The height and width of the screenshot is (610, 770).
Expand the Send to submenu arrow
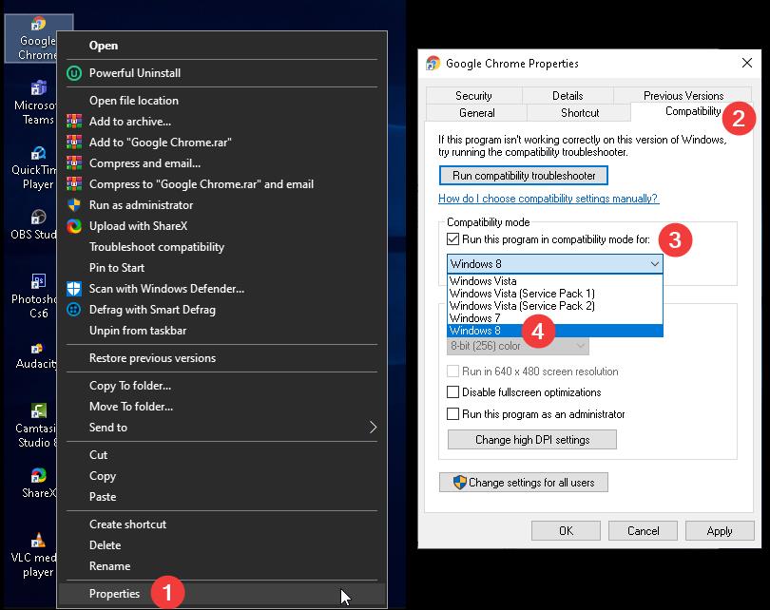[373, 428]
